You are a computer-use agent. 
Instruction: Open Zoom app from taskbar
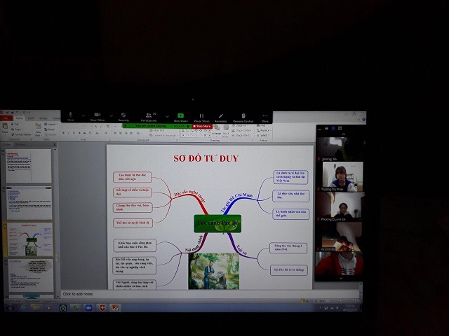88,308
